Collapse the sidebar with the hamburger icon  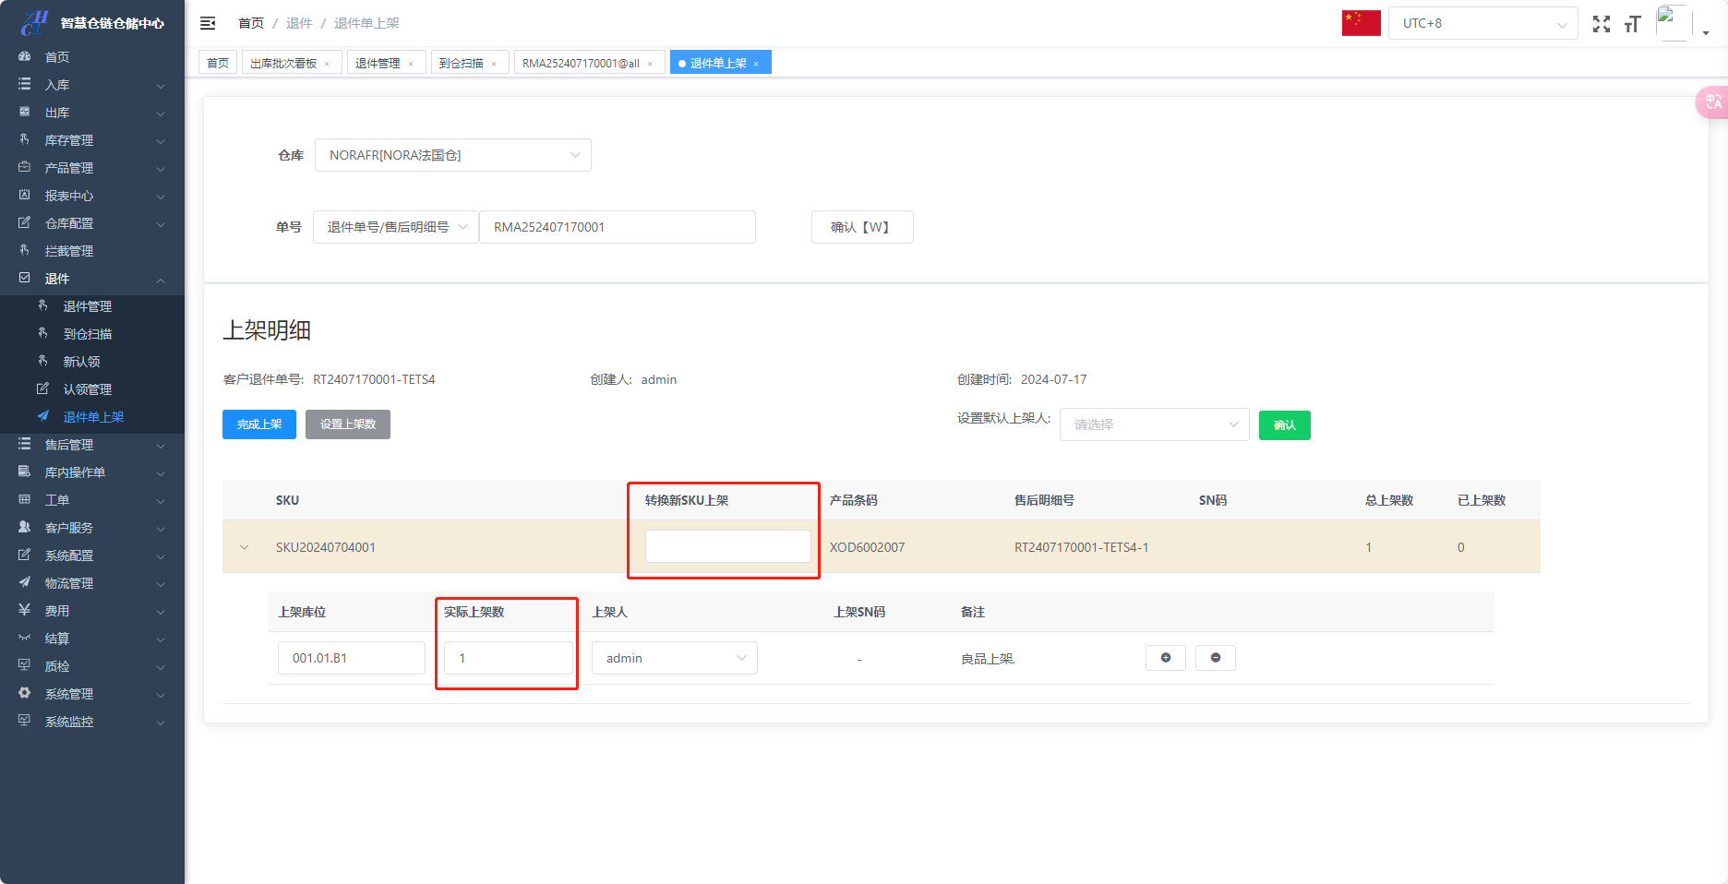(208, 23)
